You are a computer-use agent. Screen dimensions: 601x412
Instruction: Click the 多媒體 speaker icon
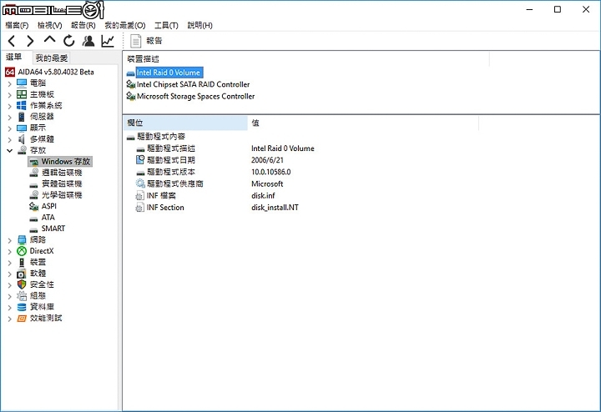coord(22,139)
